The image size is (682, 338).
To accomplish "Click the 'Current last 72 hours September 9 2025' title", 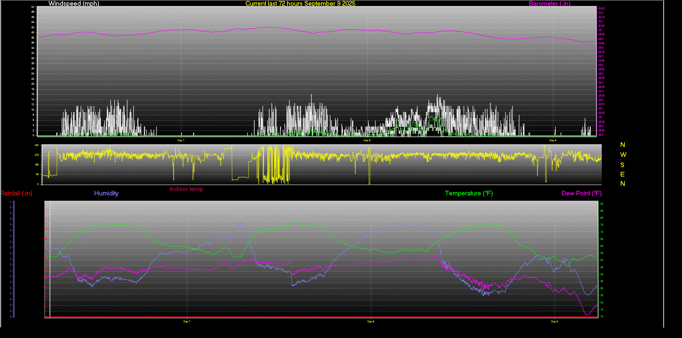I will pos(300,3).
